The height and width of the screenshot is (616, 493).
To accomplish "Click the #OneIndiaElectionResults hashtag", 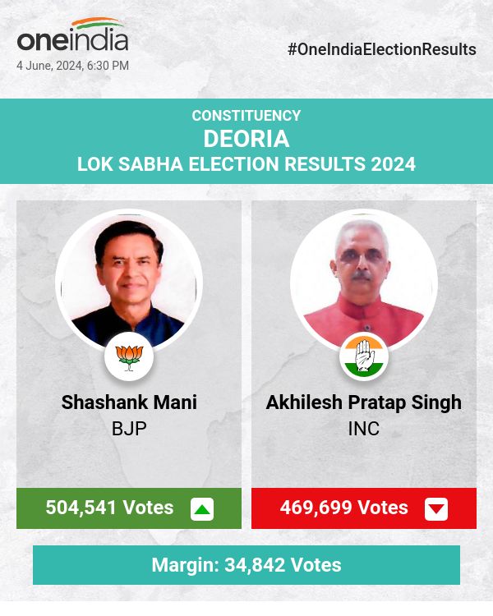I will point(381,49).
